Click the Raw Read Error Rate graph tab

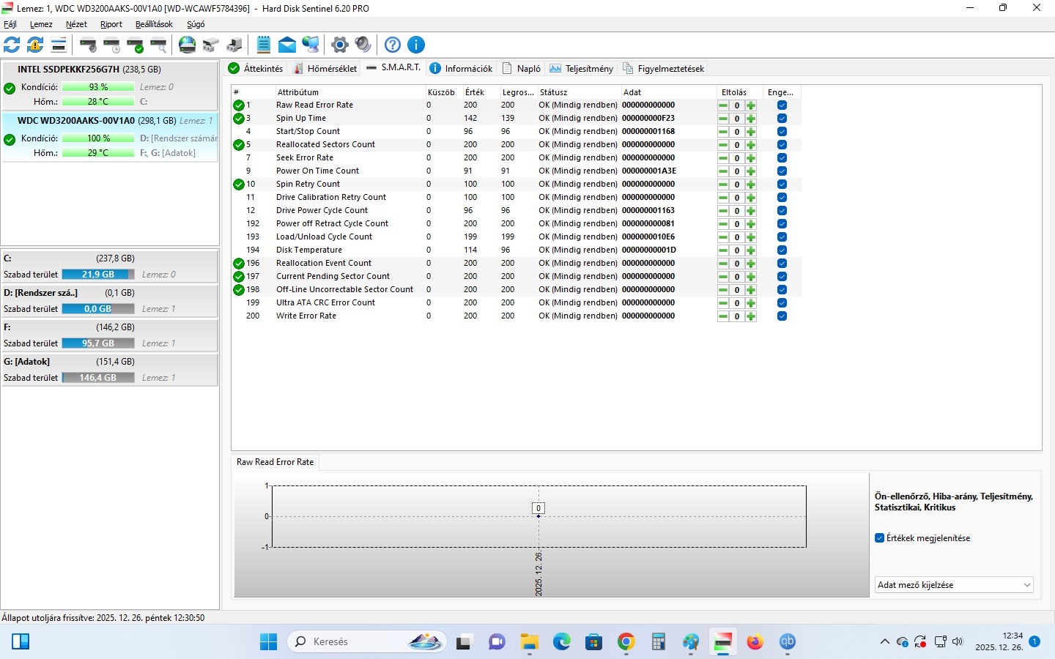point(275,462)
